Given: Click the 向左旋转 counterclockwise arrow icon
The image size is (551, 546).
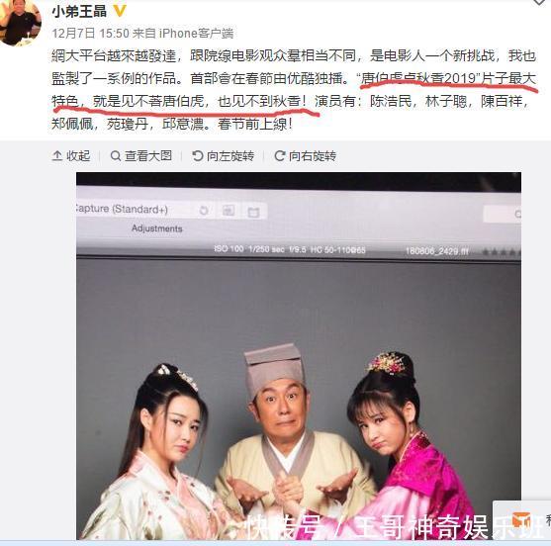Looking at the screenshot, I should [198, 155].
